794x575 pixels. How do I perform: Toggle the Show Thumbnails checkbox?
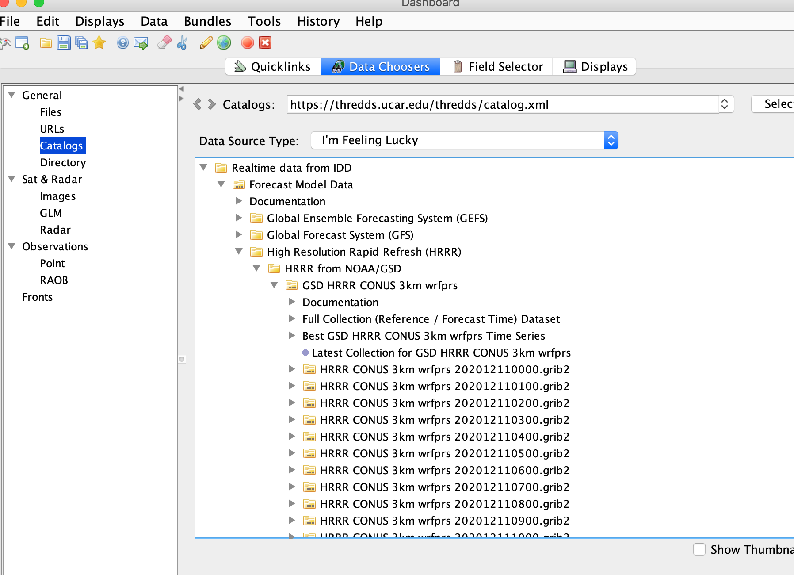click(699, 549)
